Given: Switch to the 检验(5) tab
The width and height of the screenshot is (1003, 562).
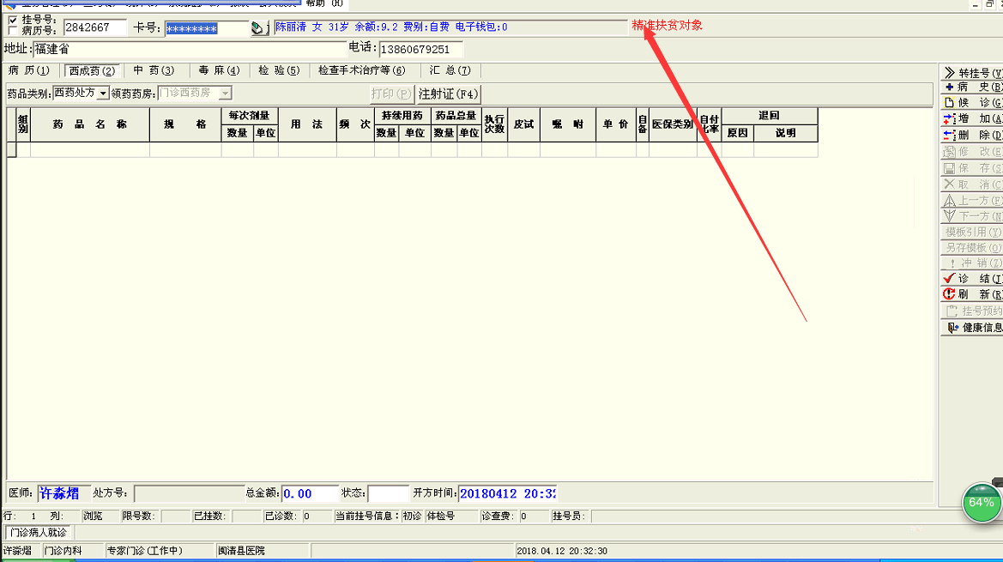Looking at the screenshot, I should pos(279,70).
